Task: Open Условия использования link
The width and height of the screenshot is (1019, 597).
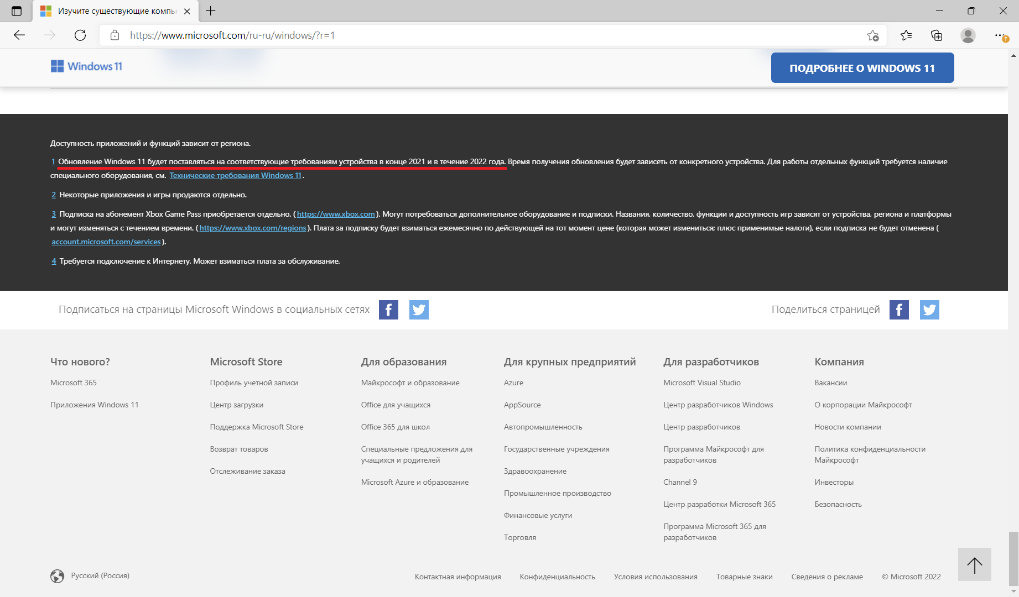Action: click(656, 577)
